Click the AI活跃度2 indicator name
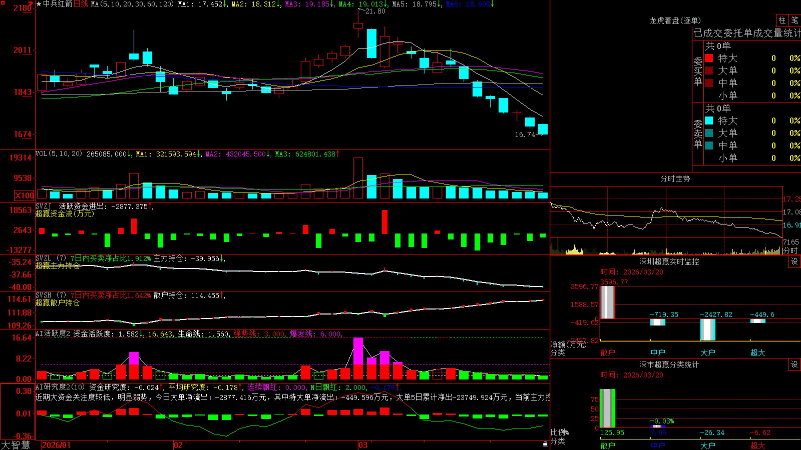Viewport: 801px width, 450px height. [x=53, y=333]
